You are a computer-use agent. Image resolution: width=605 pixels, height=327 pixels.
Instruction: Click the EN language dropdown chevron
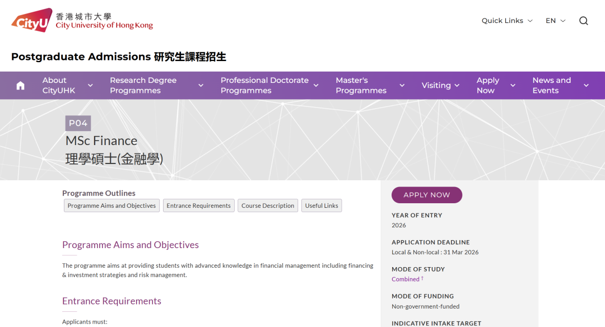tap(564, 20)
